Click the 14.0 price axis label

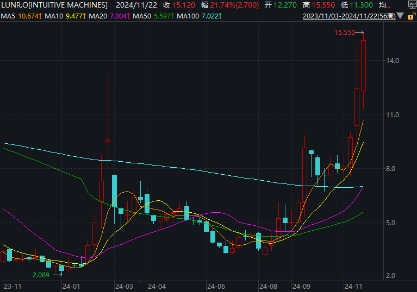point(393,61)
